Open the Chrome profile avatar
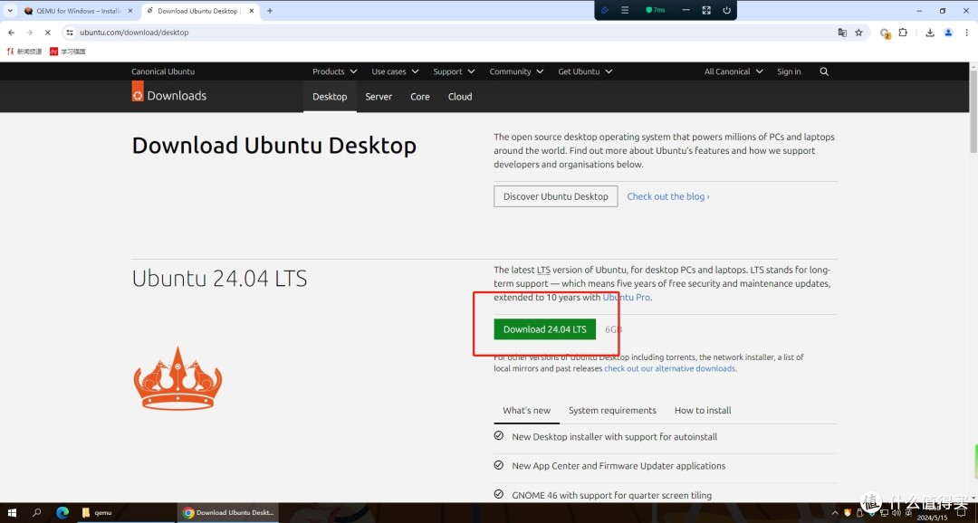 948,33
